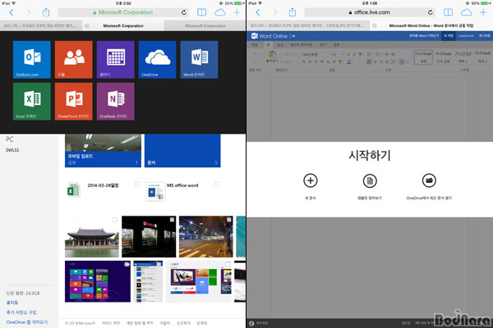This screenshot has width=493, height=328.
Task: Create a new document with plus icon
Action: click(311, 180)
